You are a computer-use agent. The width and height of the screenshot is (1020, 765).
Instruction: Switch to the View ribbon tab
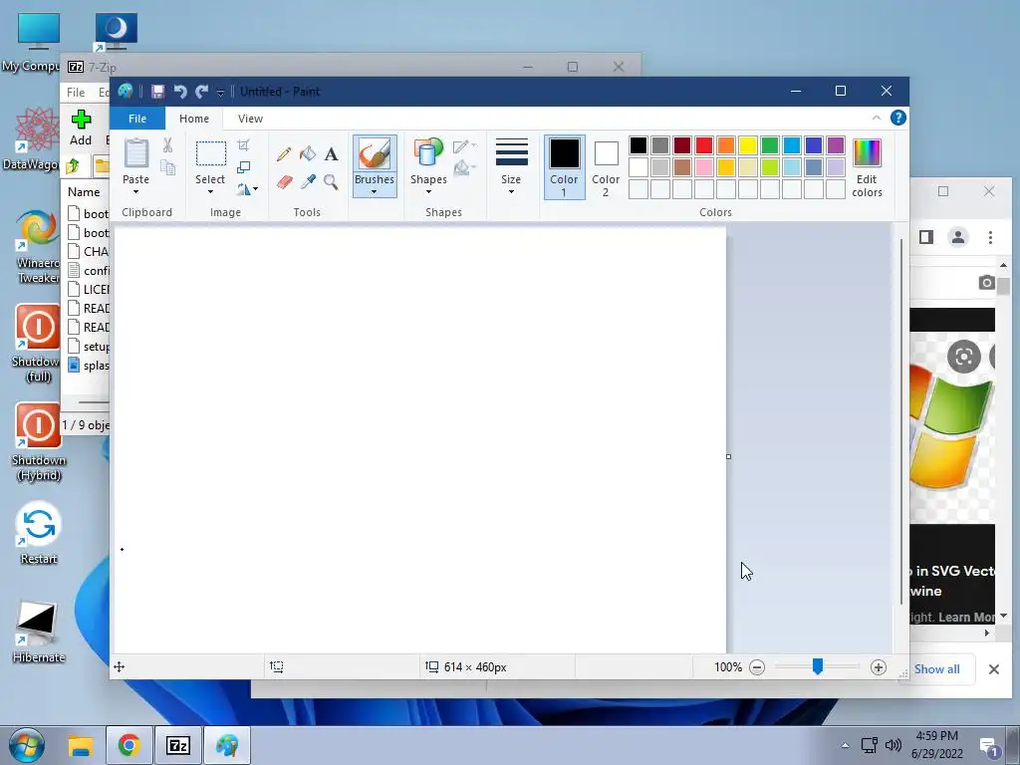(x=250, y=119)
